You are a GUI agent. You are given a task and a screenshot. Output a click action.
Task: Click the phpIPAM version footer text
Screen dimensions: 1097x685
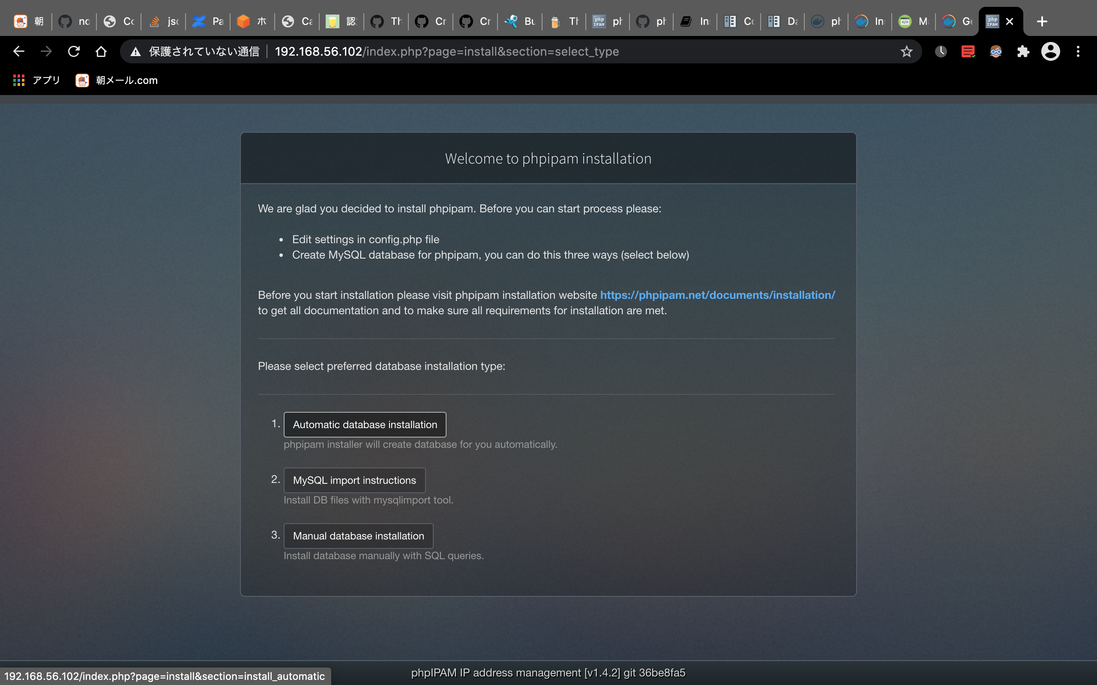pos(548,673)
